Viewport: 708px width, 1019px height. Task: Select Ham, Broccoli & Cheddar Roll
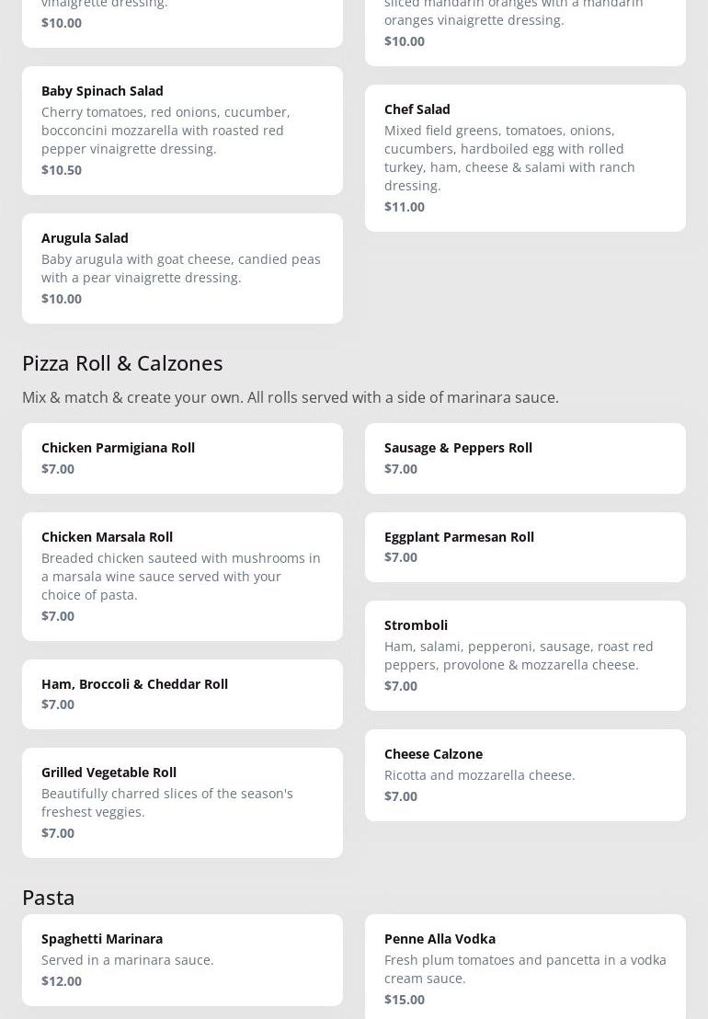[x=182, y=693]
